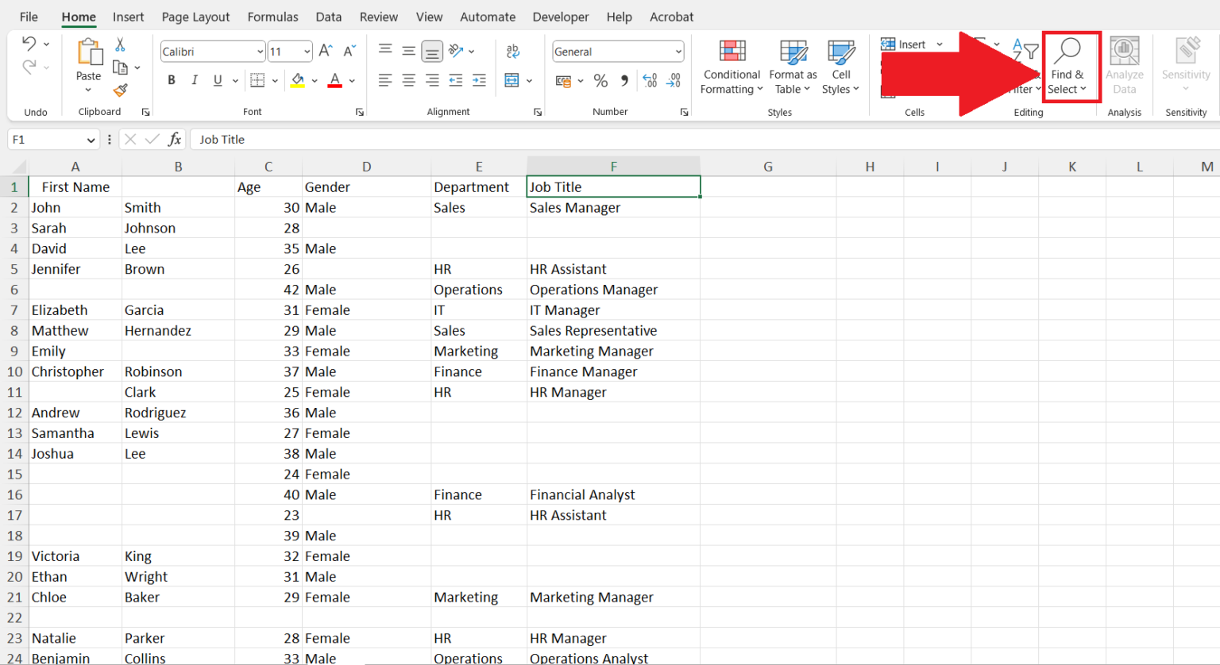1220x665 pixels.
Task: Apply the red Font Color
Action: (335, 80)
